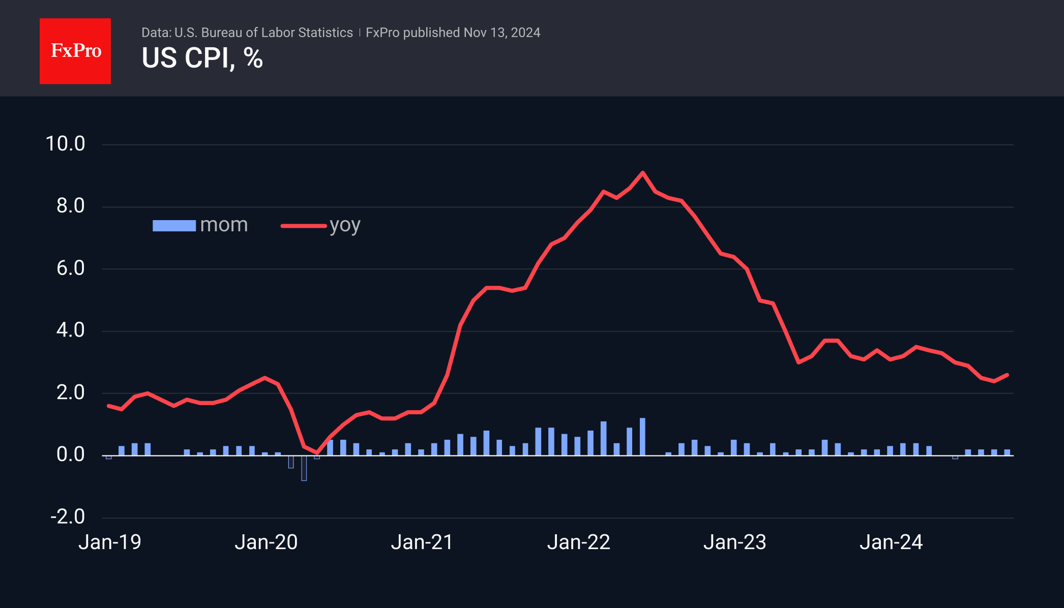The width and height of the screenshot is (1064, 608).
Task: Click the FxPro published Nov 13, 2024 text
Action: click(x=453, y=33)
